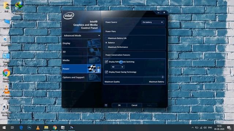Click the power saving quality slider handle
This screenshot has height=131, width=234.
[x=163, y=77]
